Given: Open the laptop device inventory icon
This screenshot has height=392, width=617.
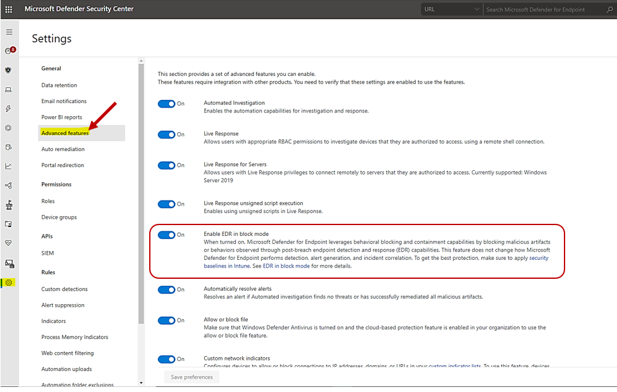Looking at the screenshot, I should click(x=8, y=90).
